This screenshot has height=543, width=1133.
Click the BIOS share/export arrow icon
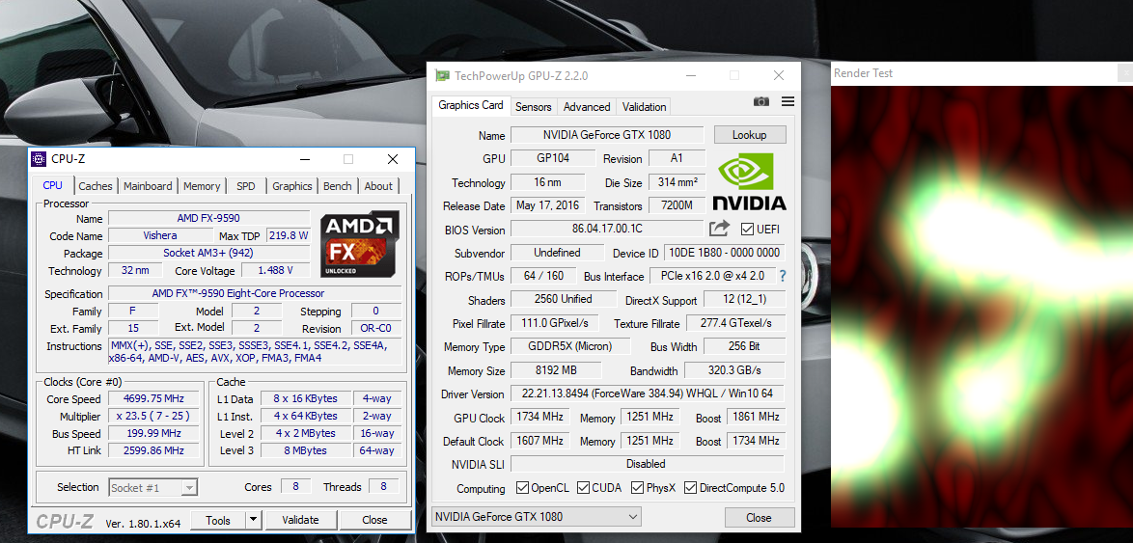point(719,229)
